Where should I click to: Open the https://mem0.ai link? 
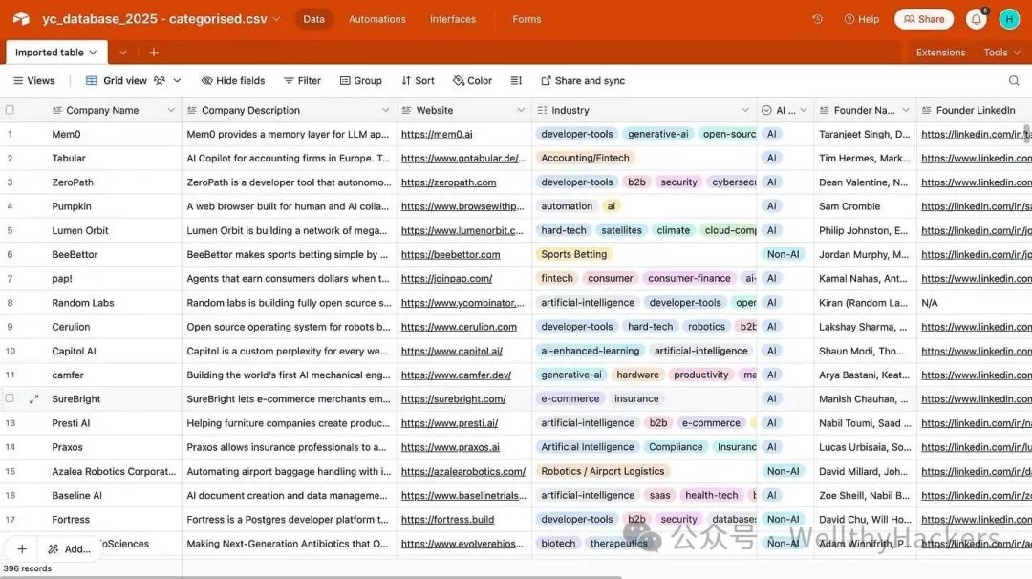(x=437, y=134)
